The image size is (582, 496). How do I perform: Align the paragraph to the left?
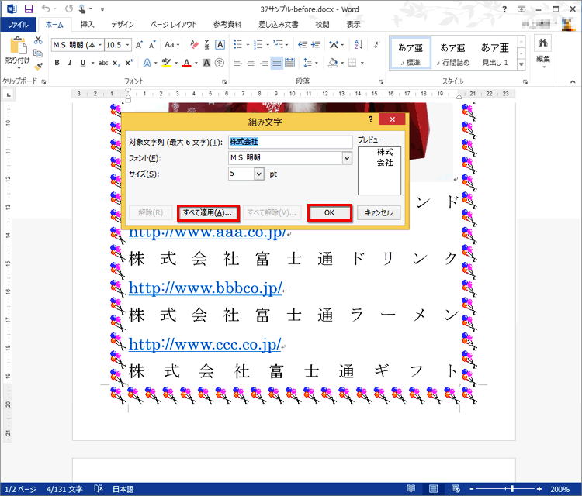(x=238, y=63)
